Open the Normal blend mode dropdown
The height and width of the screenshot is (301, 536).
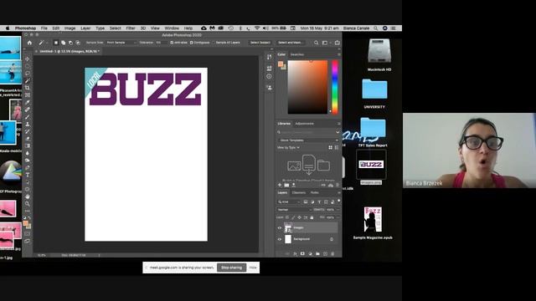[x=294, y=210]
